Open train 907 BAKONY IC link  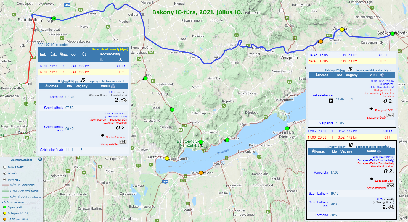[x=116, y=114]
